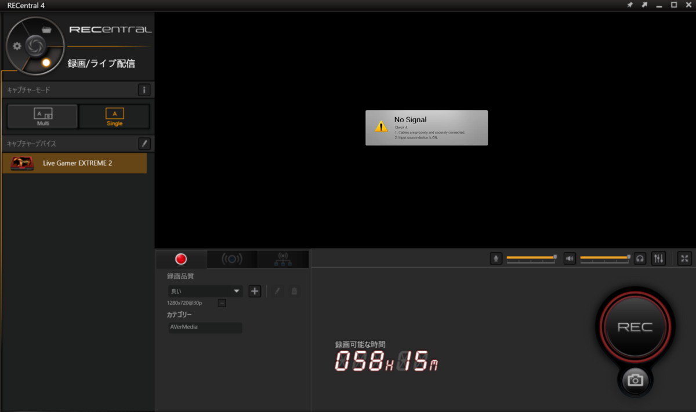Open the folder icon in the circular menu

(x=46, y=29)
